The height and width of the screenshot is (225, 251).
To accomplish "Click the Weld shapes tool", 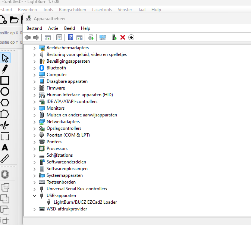I will [5, 188].
